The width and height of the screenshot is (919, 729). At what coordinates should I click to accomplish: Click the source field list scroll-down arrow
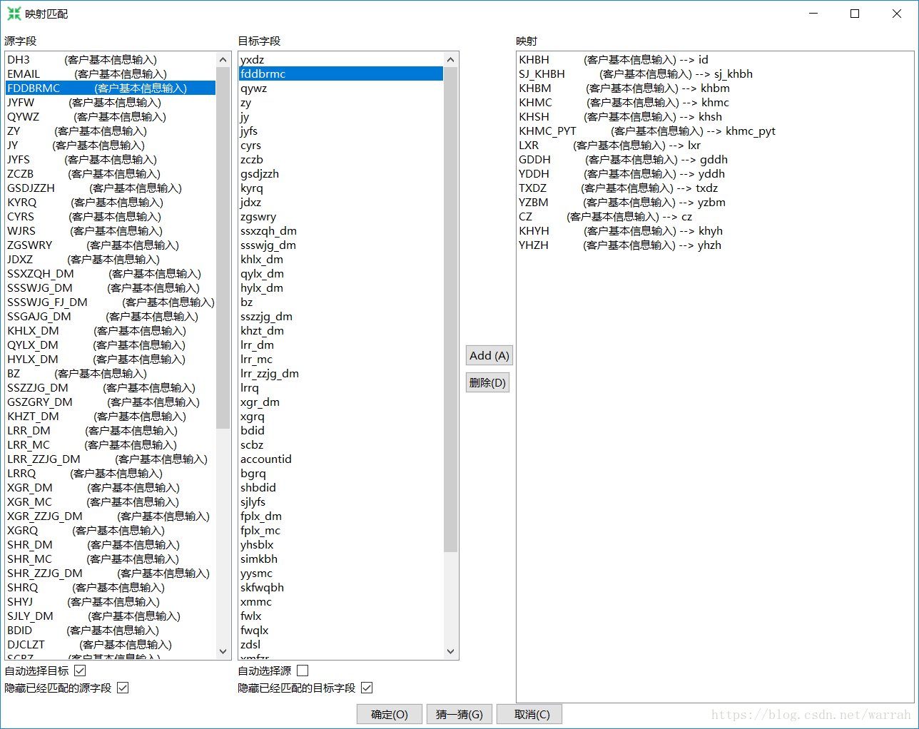(x=223, y=651)
